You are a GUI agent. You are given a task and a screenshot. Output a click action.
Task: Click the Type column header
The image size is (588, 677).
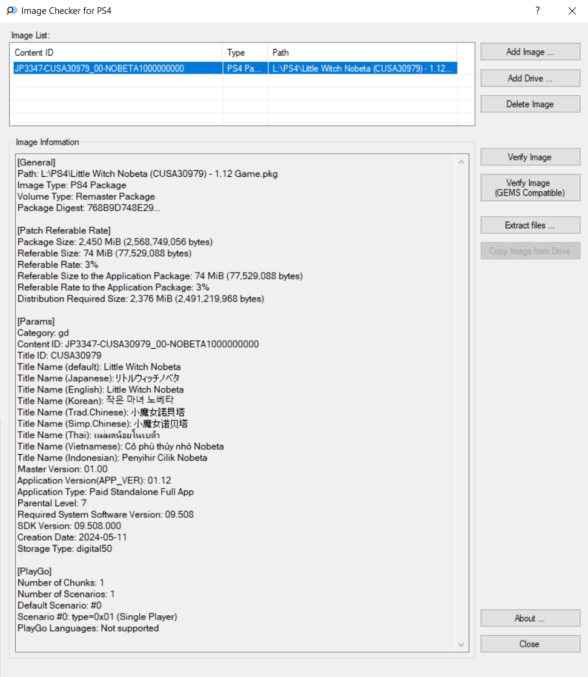click(245, 53)
